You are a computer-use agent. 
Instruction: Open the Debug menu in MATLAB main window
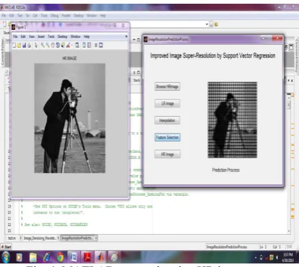55,16
